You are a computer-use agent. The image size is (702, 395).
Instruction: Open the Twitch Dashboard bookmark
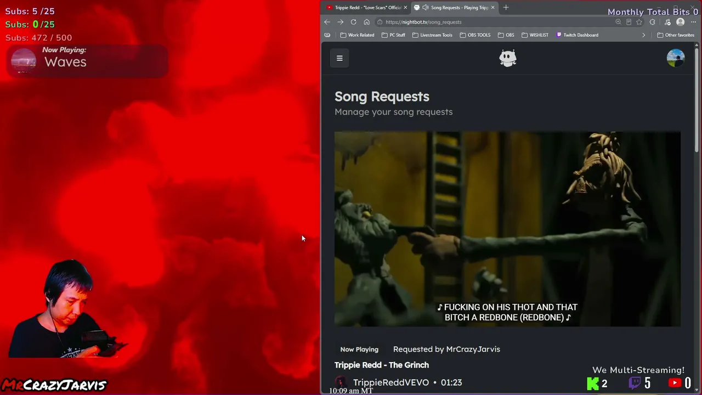point(577,35)
